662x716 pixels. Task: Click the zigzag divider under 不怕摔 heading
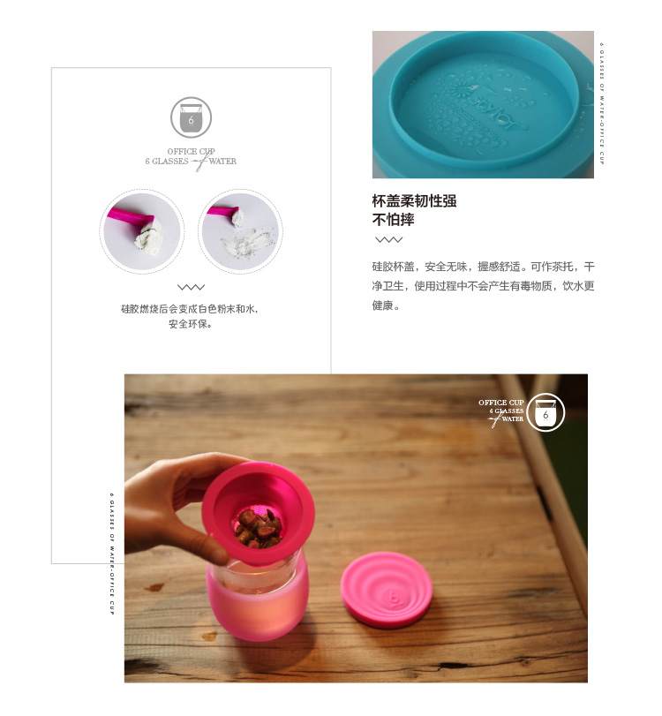[x=388, y=240]
